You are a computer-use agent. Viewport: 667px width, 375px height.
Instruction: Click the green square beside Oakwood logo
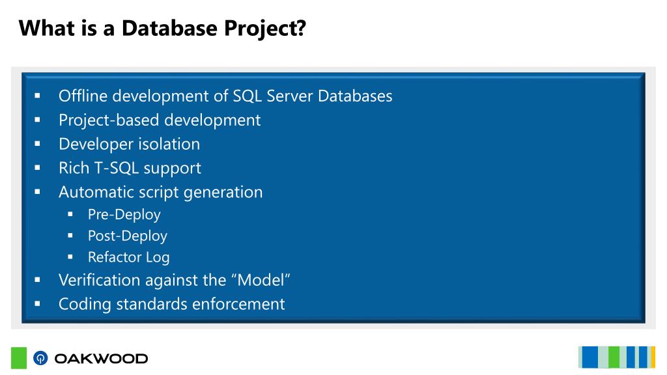pos(19,358)
